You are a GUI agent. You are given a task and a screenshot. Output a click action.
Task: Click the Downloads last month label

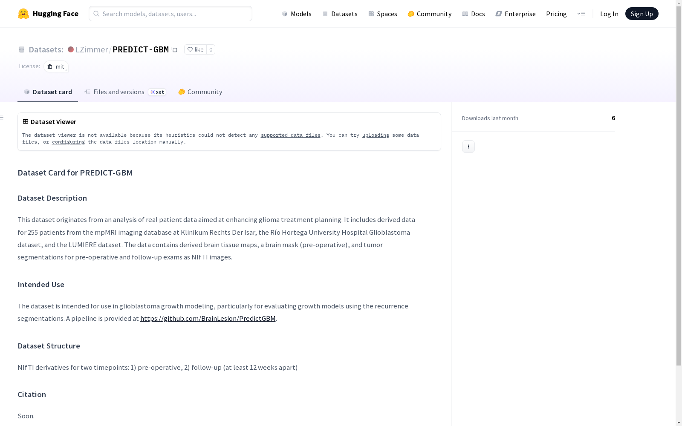point(490,118)
